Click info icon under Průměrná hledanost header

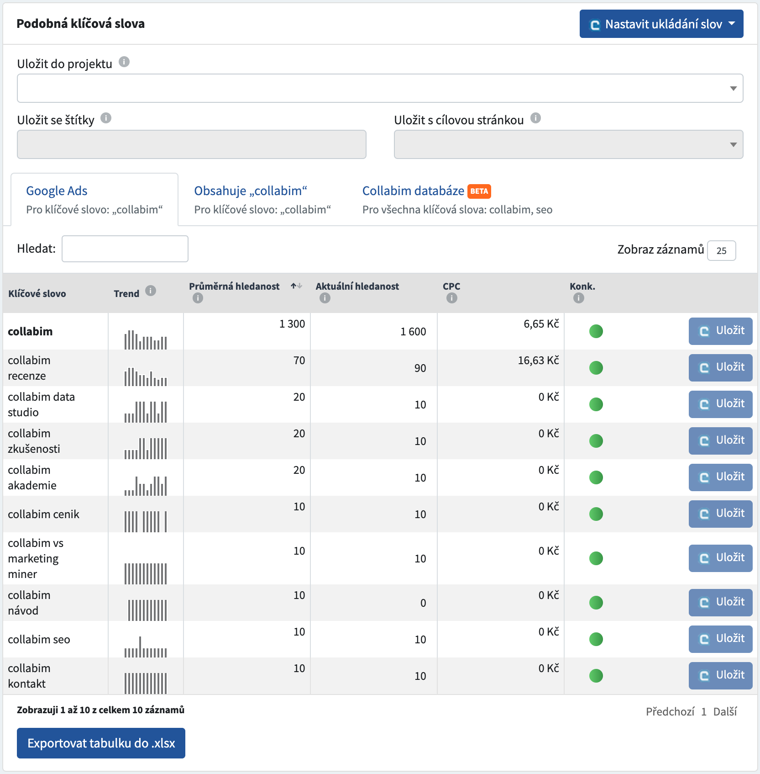point(198,298)
